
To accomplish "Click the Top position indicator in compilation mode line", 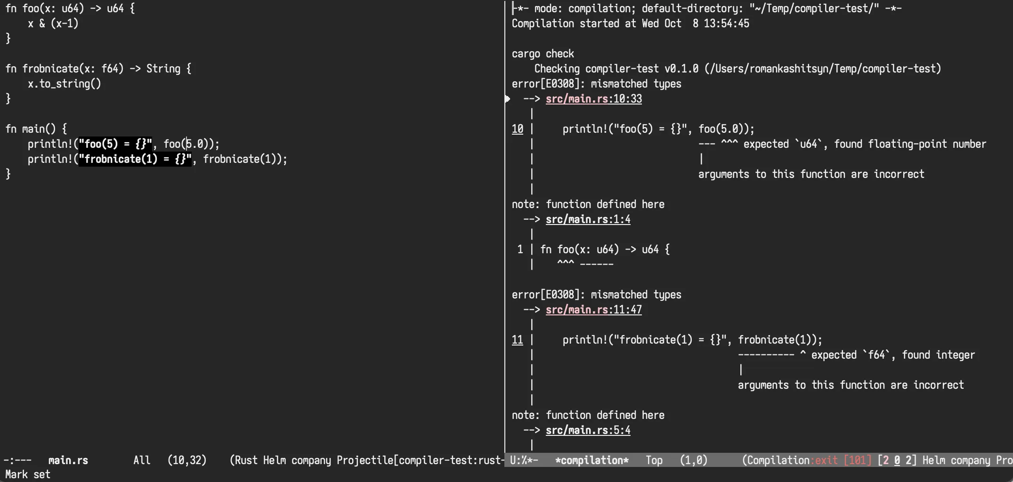I will pos(654,460).
